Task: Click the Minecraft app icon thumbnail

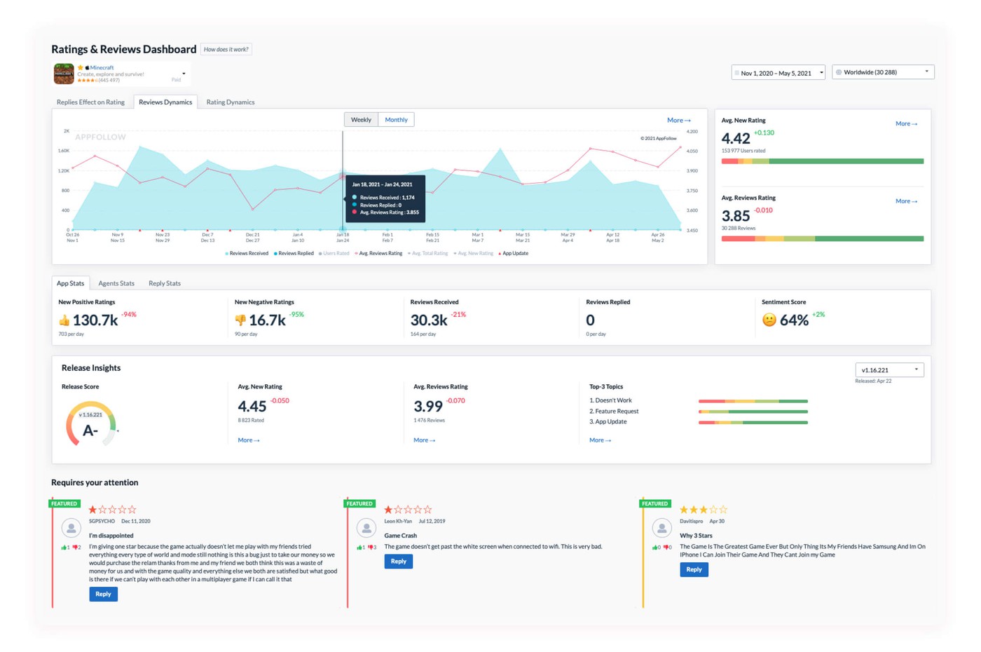Action: [x=64, y=74]
